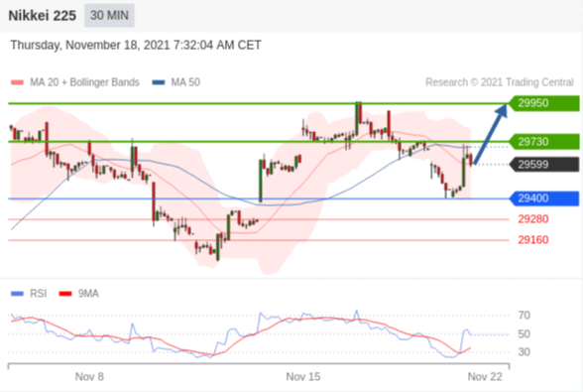Click the Nov 22 date axis label

click(x=485, y=377)
